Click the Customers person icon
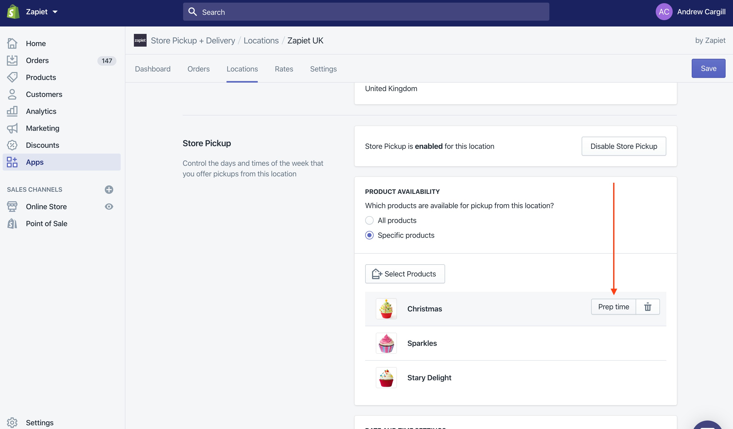Screen dimensions: 733x429 tap(12, 94)
